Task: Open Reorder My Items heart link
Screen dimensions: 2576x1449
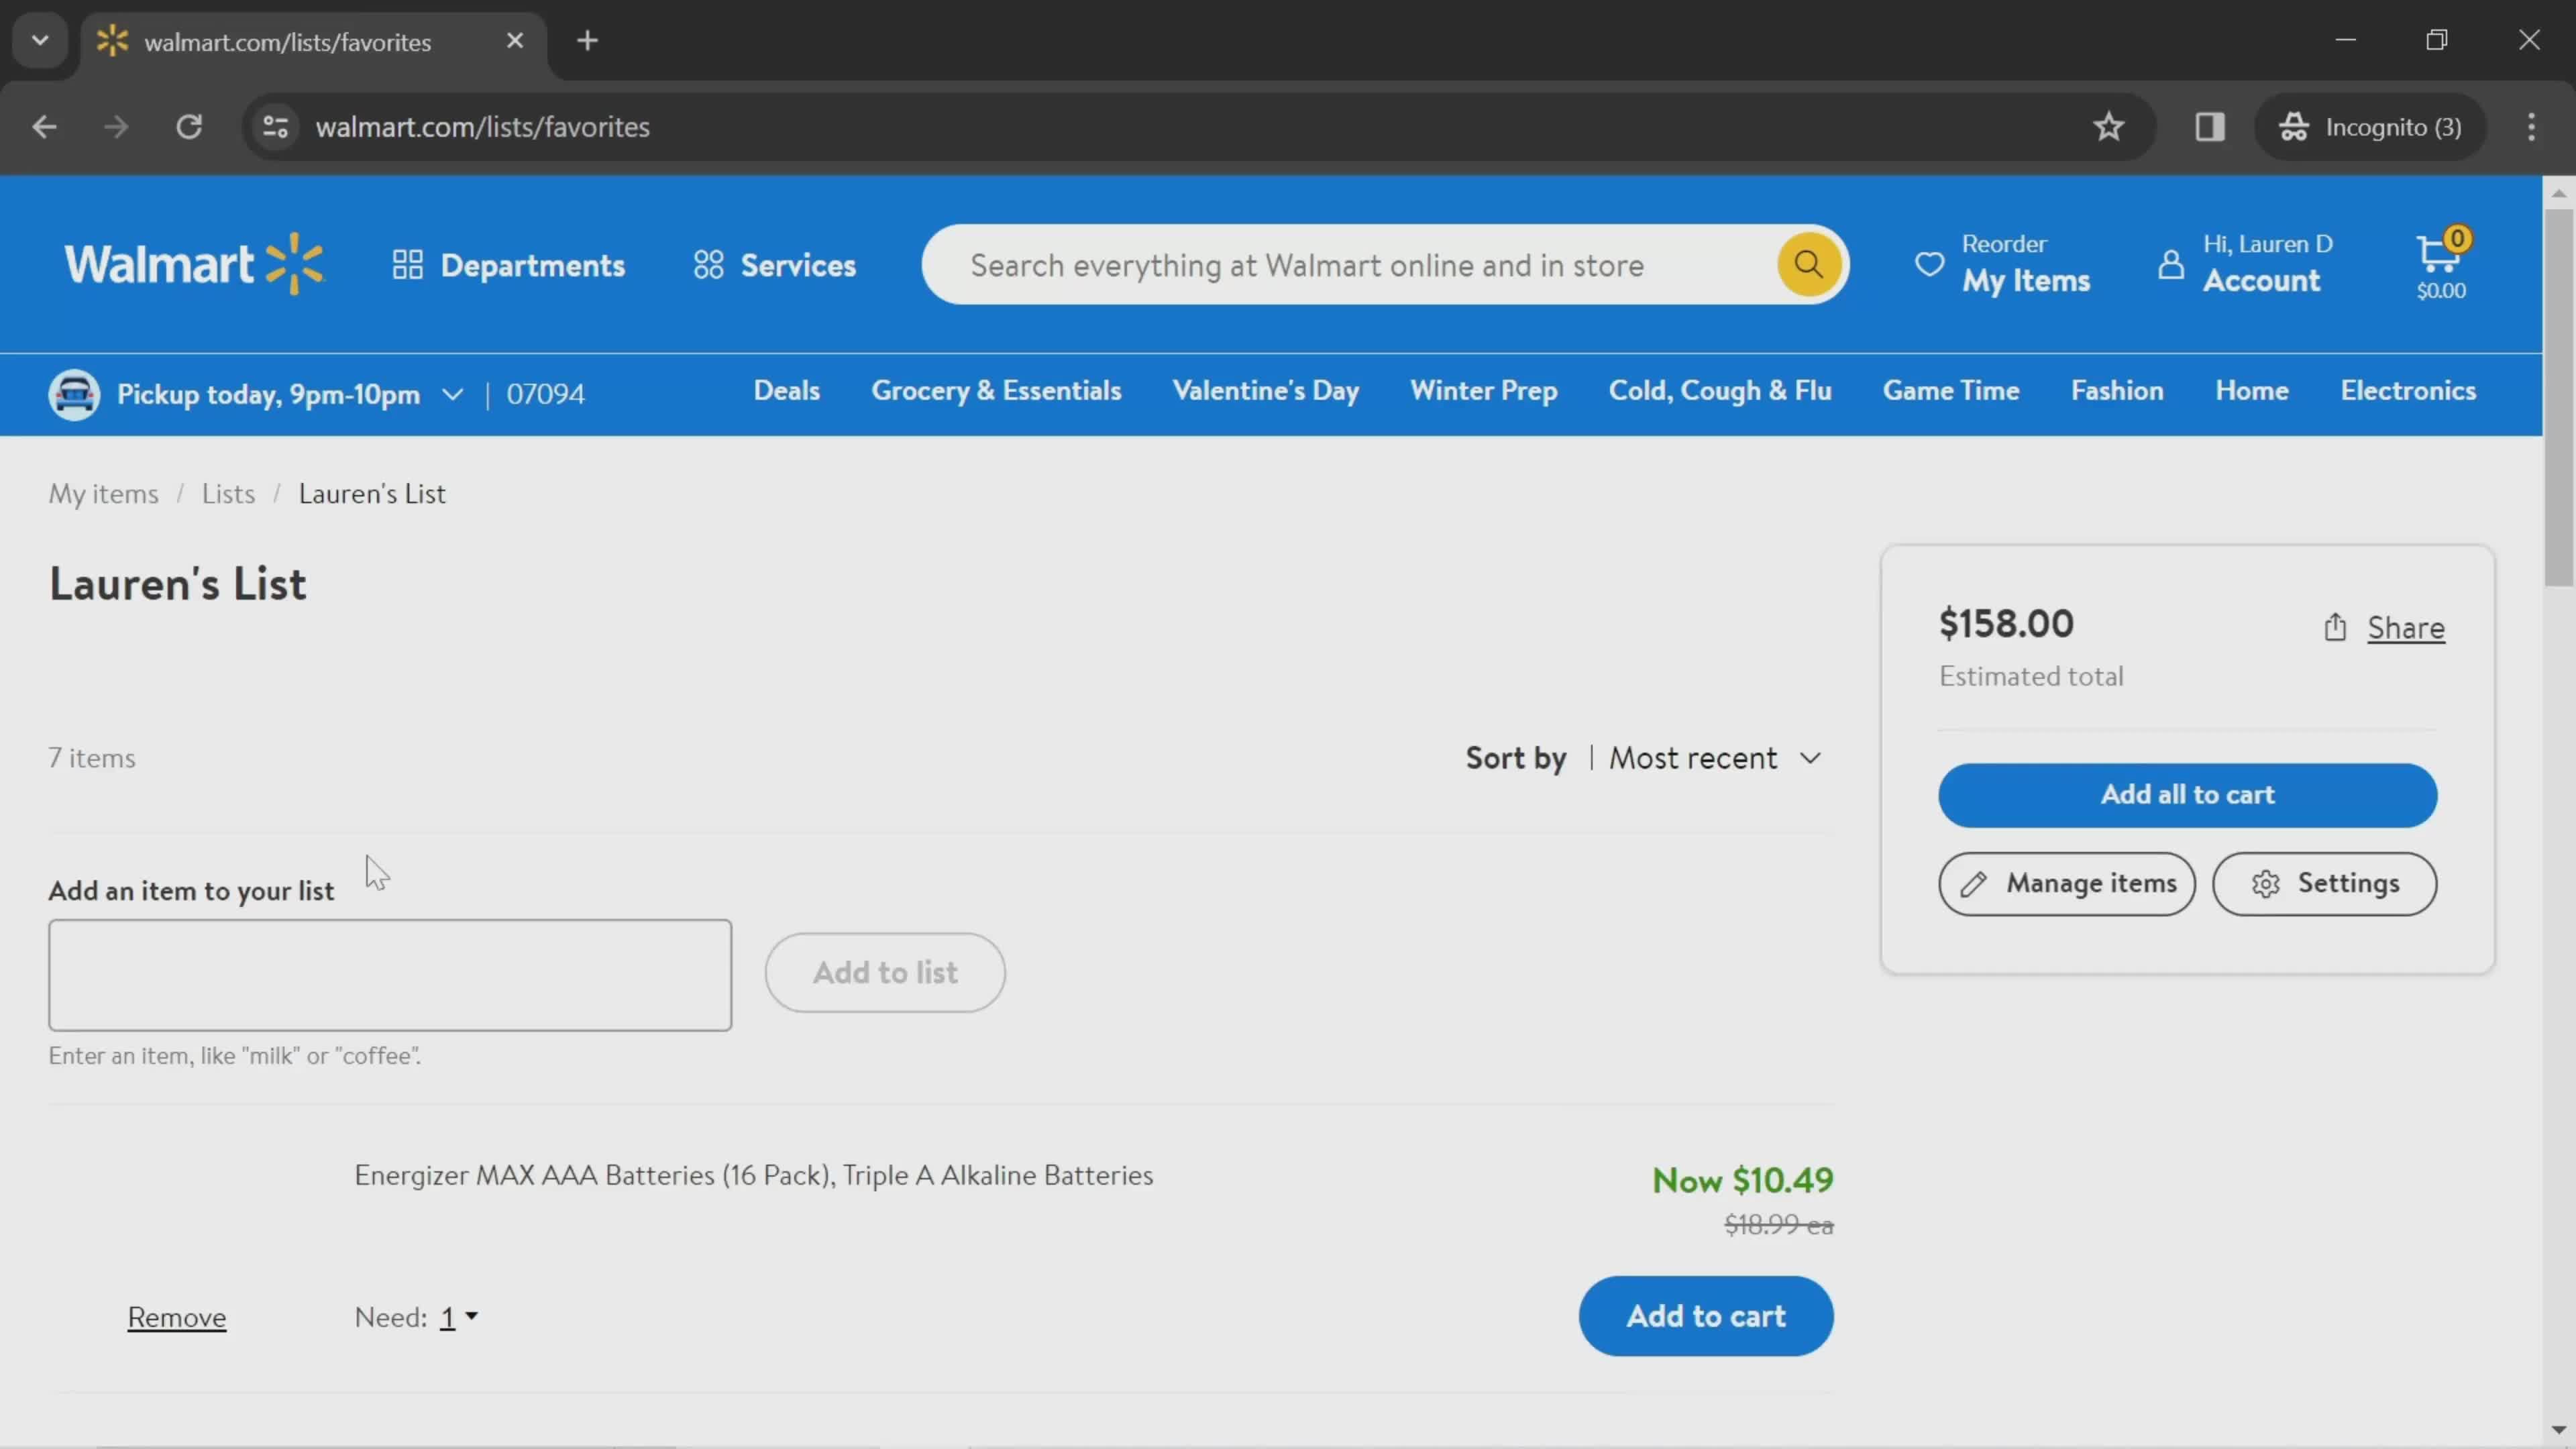Action: click(2001, 264)
